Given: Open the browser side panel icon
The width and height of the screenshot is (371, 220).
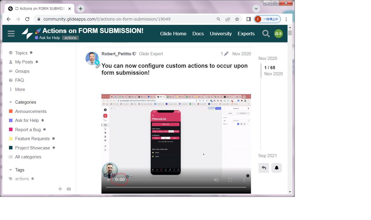Looking at the screenshot, I should coord(248,19).
